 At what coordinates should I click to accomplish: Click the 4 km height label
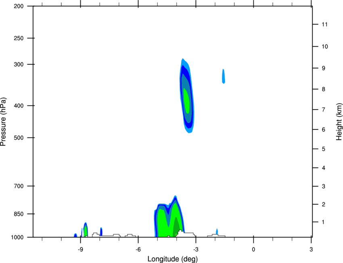(324, 168)
